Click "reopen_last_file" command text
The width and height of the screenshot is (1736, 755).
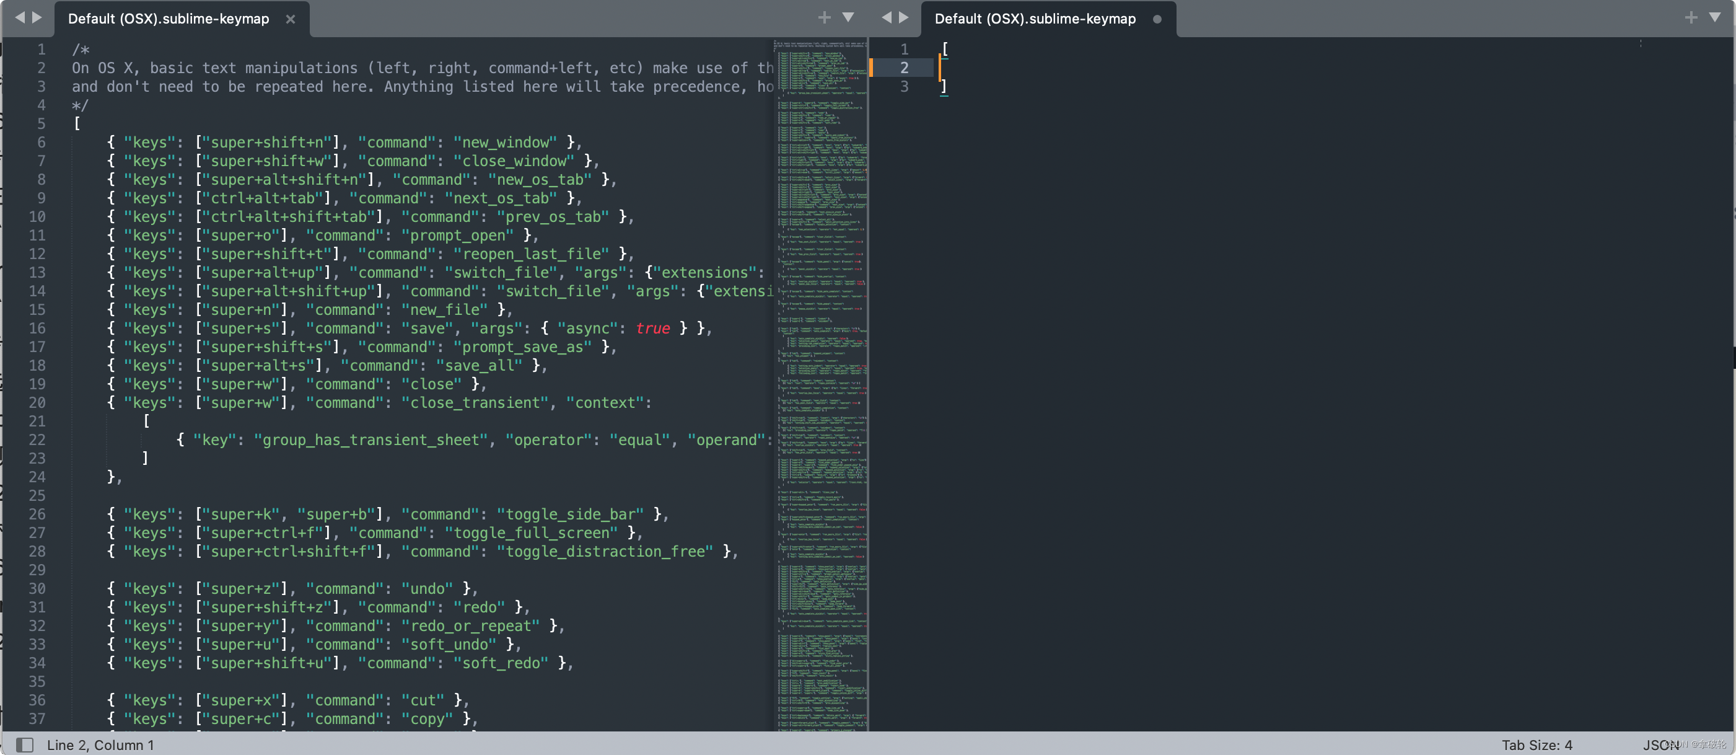coord(531,254)
